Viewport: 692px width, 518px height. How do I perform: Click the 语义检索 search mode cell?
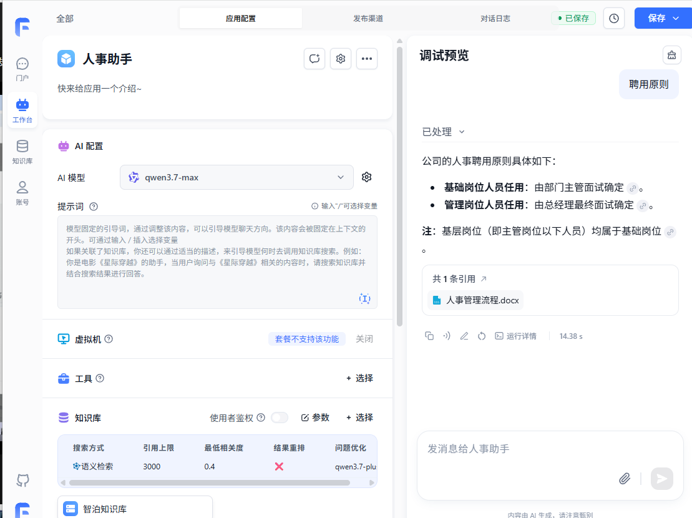point(93,466)
